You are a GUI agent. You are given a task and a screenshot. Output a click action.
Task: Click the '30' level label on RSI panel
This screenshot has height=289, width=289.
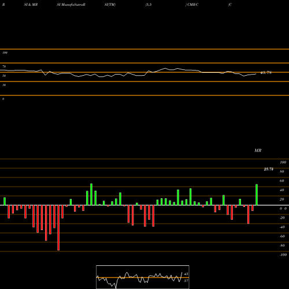(4, 85)
